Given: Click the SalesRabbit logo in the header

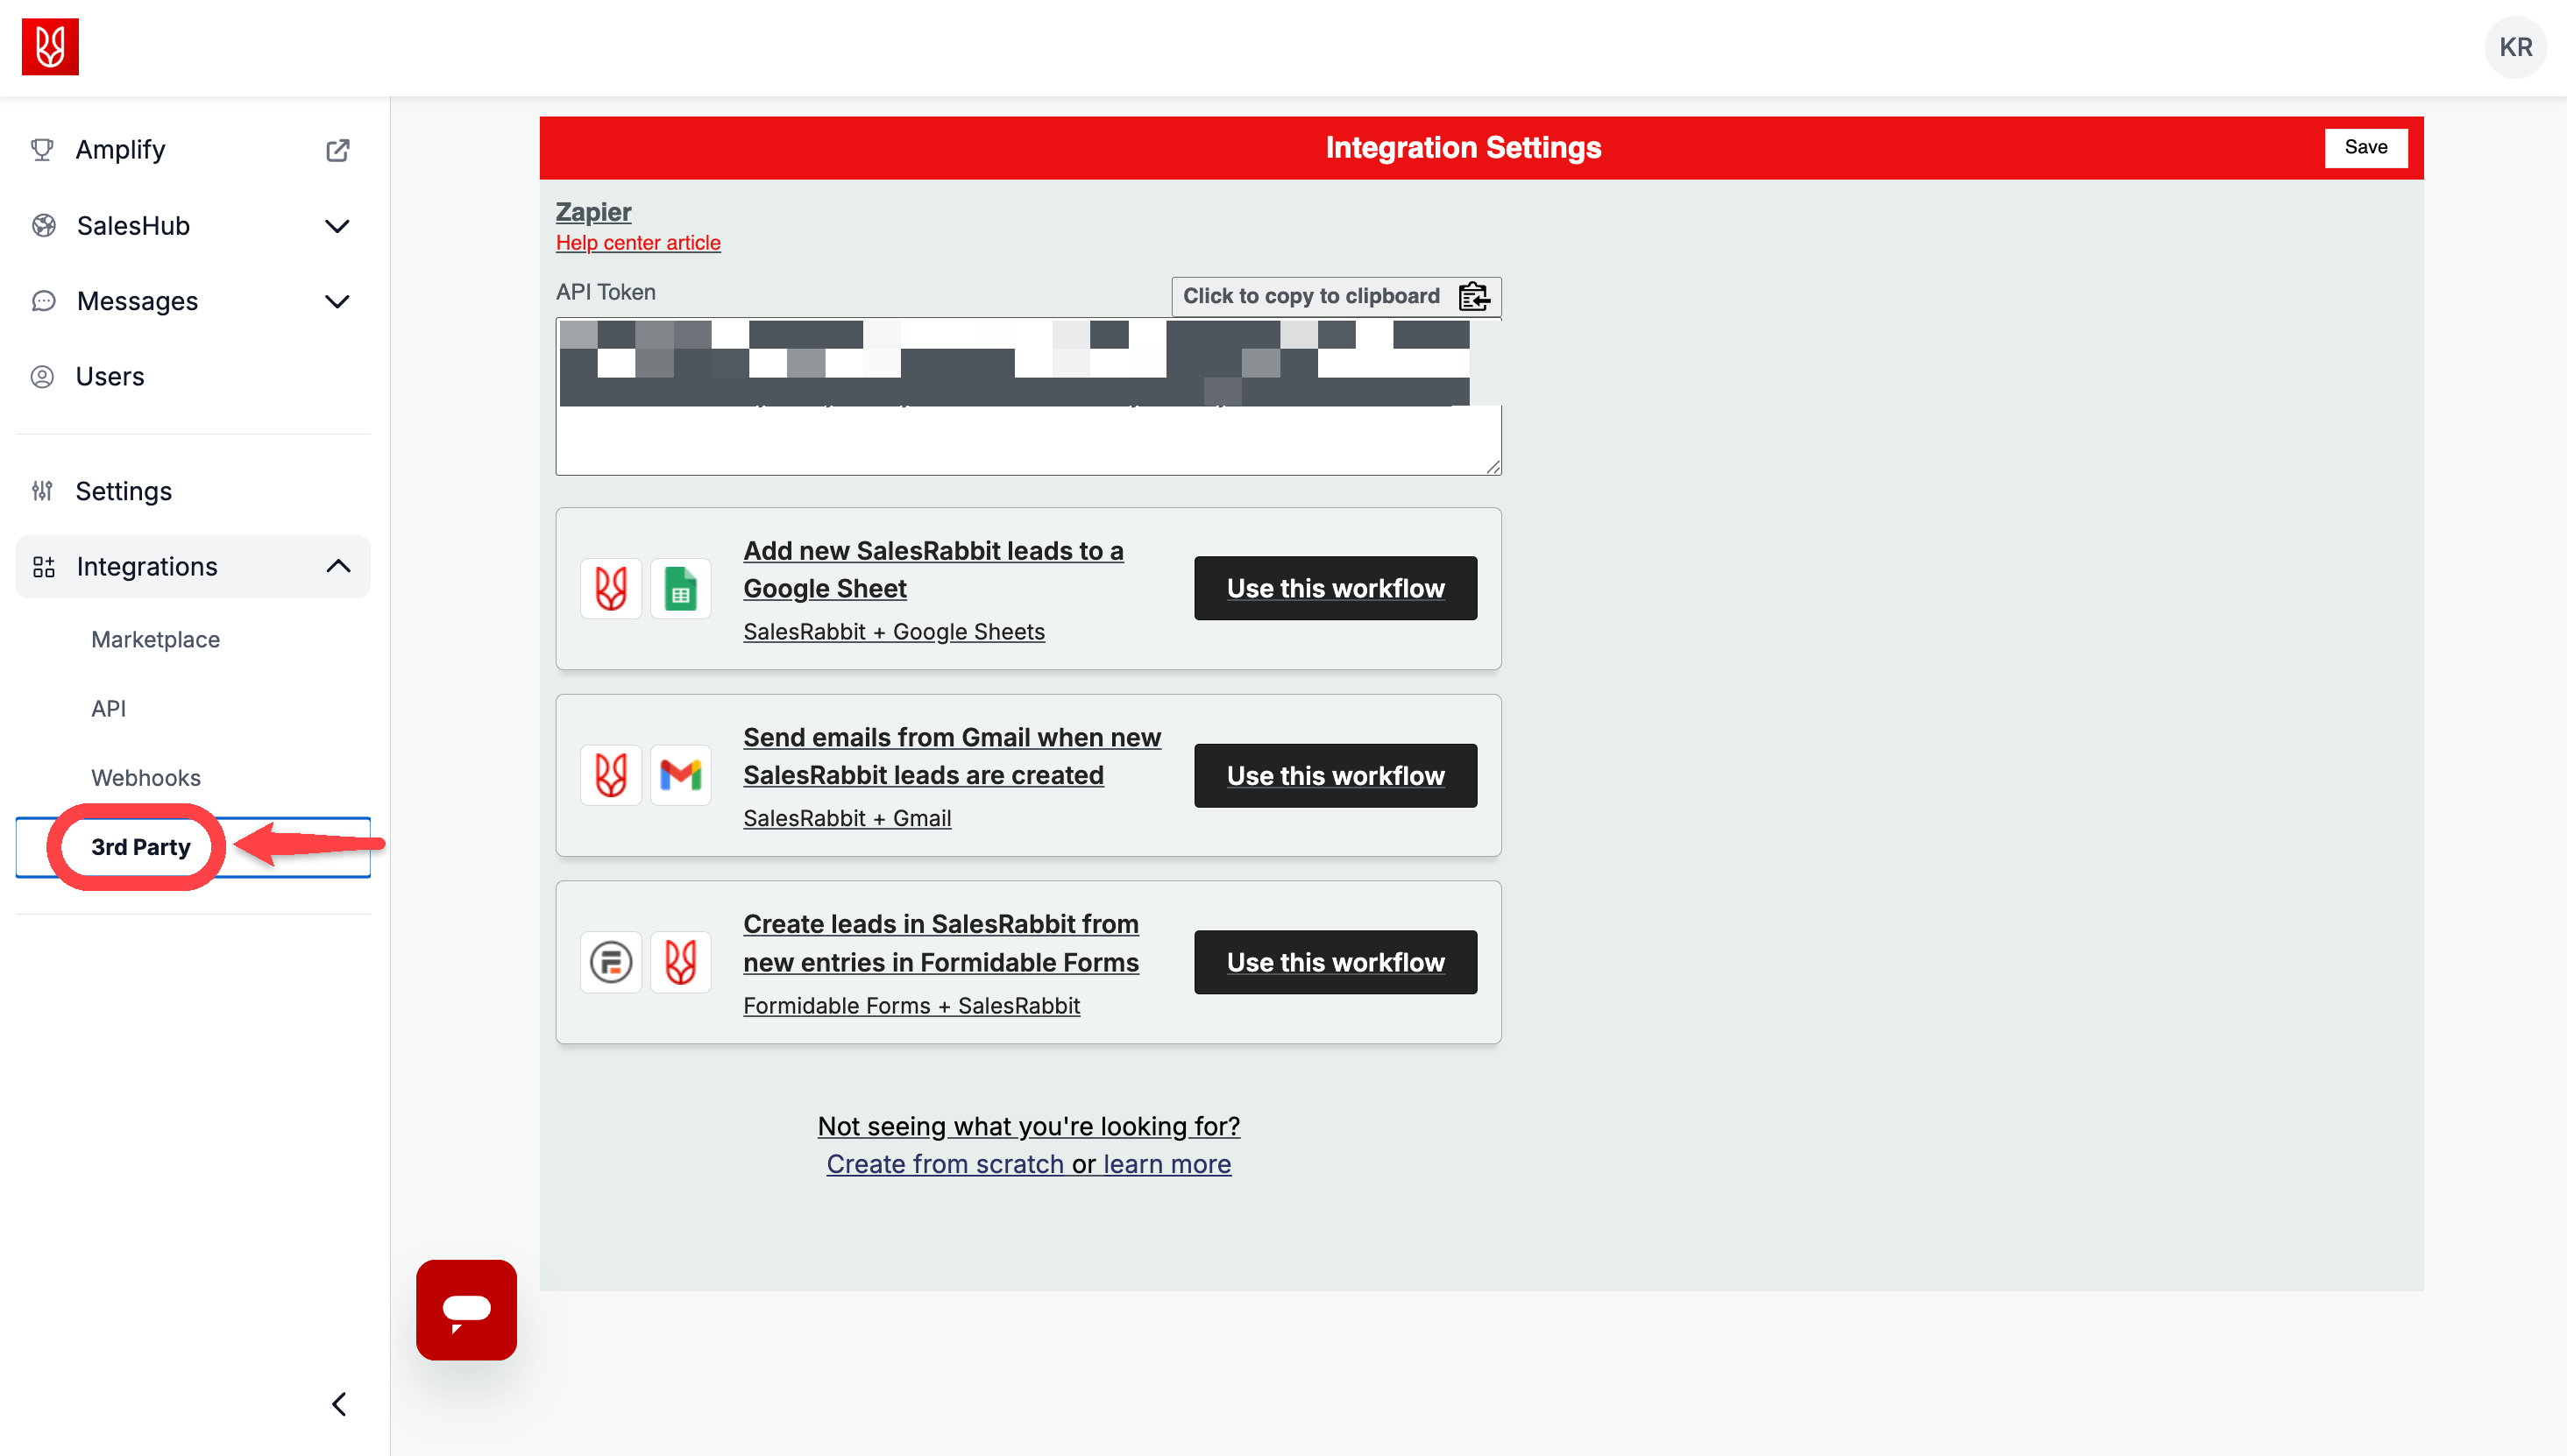Looking at the screenshot, I should tap(50, 47).
